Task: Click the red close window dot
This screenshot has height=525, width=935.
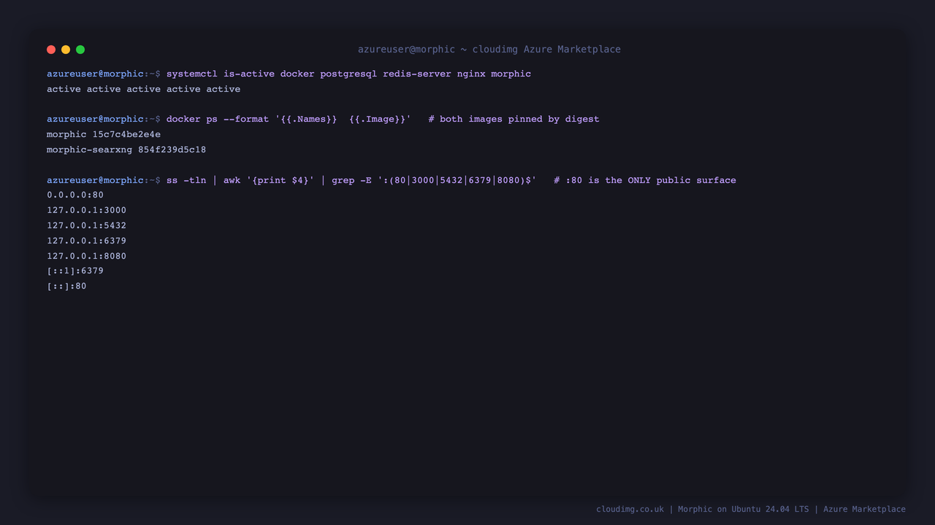Action: (51, 50)
